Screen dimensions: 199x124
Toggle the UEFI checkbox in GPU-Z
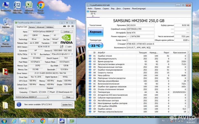pyautogui.click(x=66, y=47)
